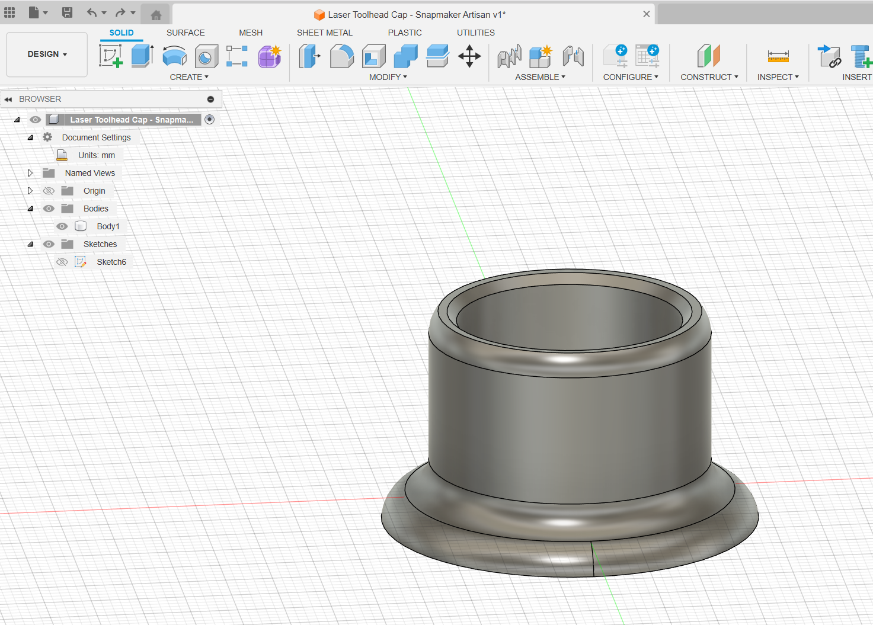Open the File menu icon
This screenshot has width=873, height=625.
[34, 12]
